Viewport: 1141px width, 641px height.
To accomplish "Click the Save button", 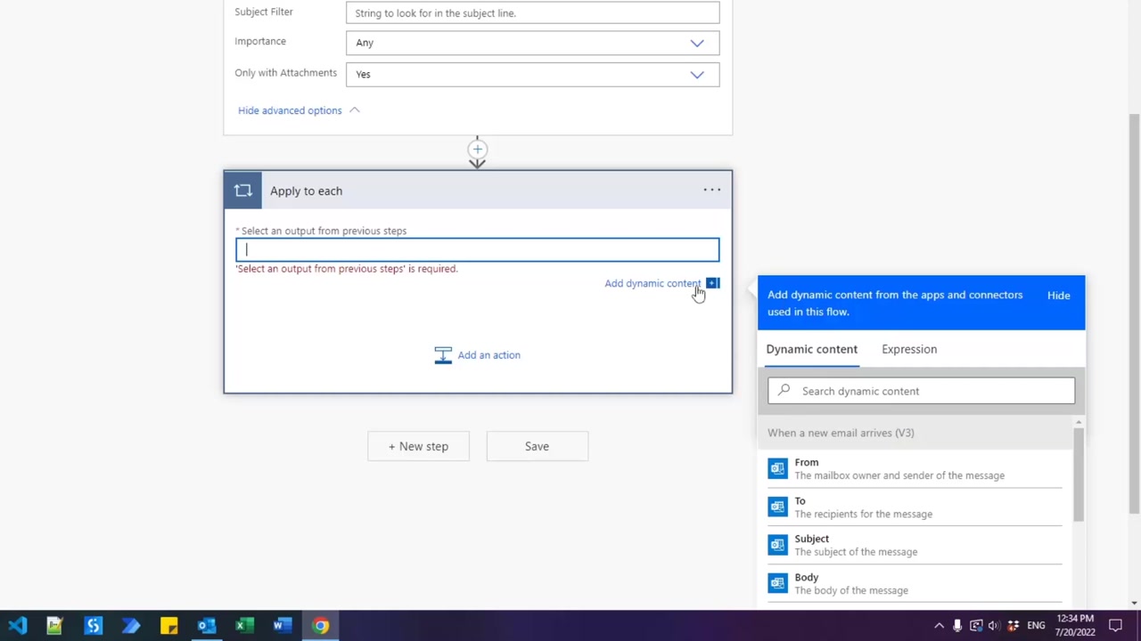I will (537, 446).
